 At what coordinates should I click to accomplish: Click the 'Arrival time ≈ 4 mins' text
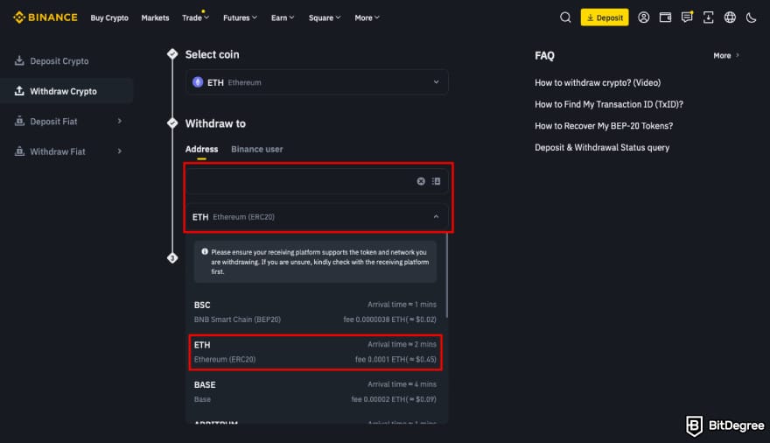click(402, 384)
